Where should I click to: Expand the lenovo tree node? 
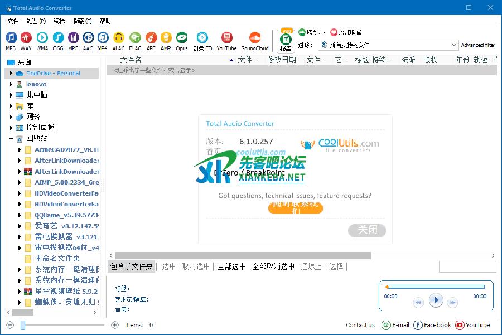11,84
